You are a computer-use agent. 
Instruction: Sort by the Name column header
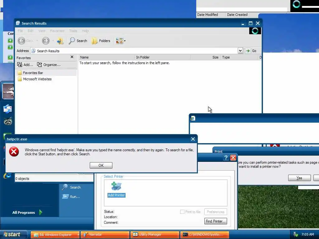[x=107, y=57]
